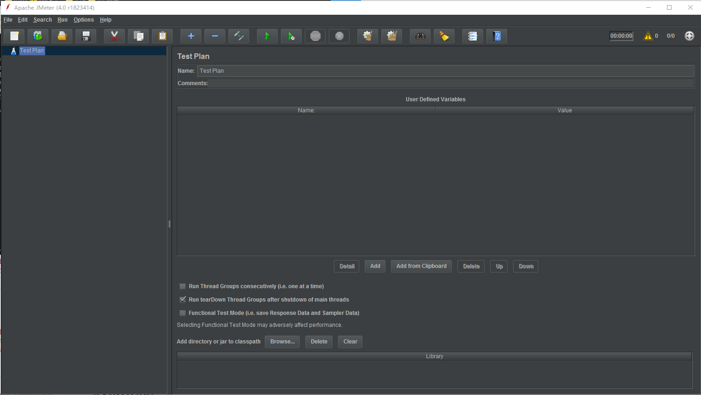Click Delete under User Defined Variables
Image resolution: width=701 pixels, height=395 pixels.
(471, 266)
